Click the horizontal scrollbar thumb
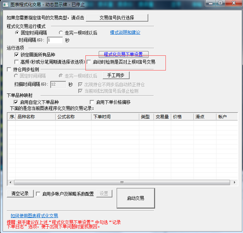The width and height of the screenshot is (243, 233). pyautogui.click(x=122, y=182)
